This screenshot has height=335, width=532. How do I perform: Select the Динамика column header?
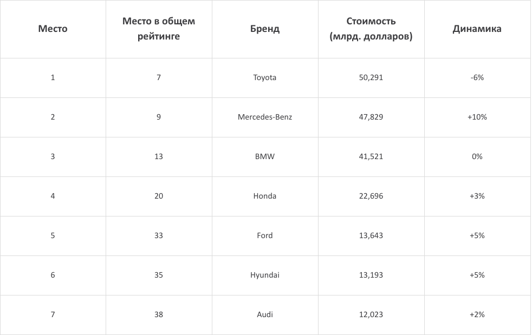tap(477, 29)
